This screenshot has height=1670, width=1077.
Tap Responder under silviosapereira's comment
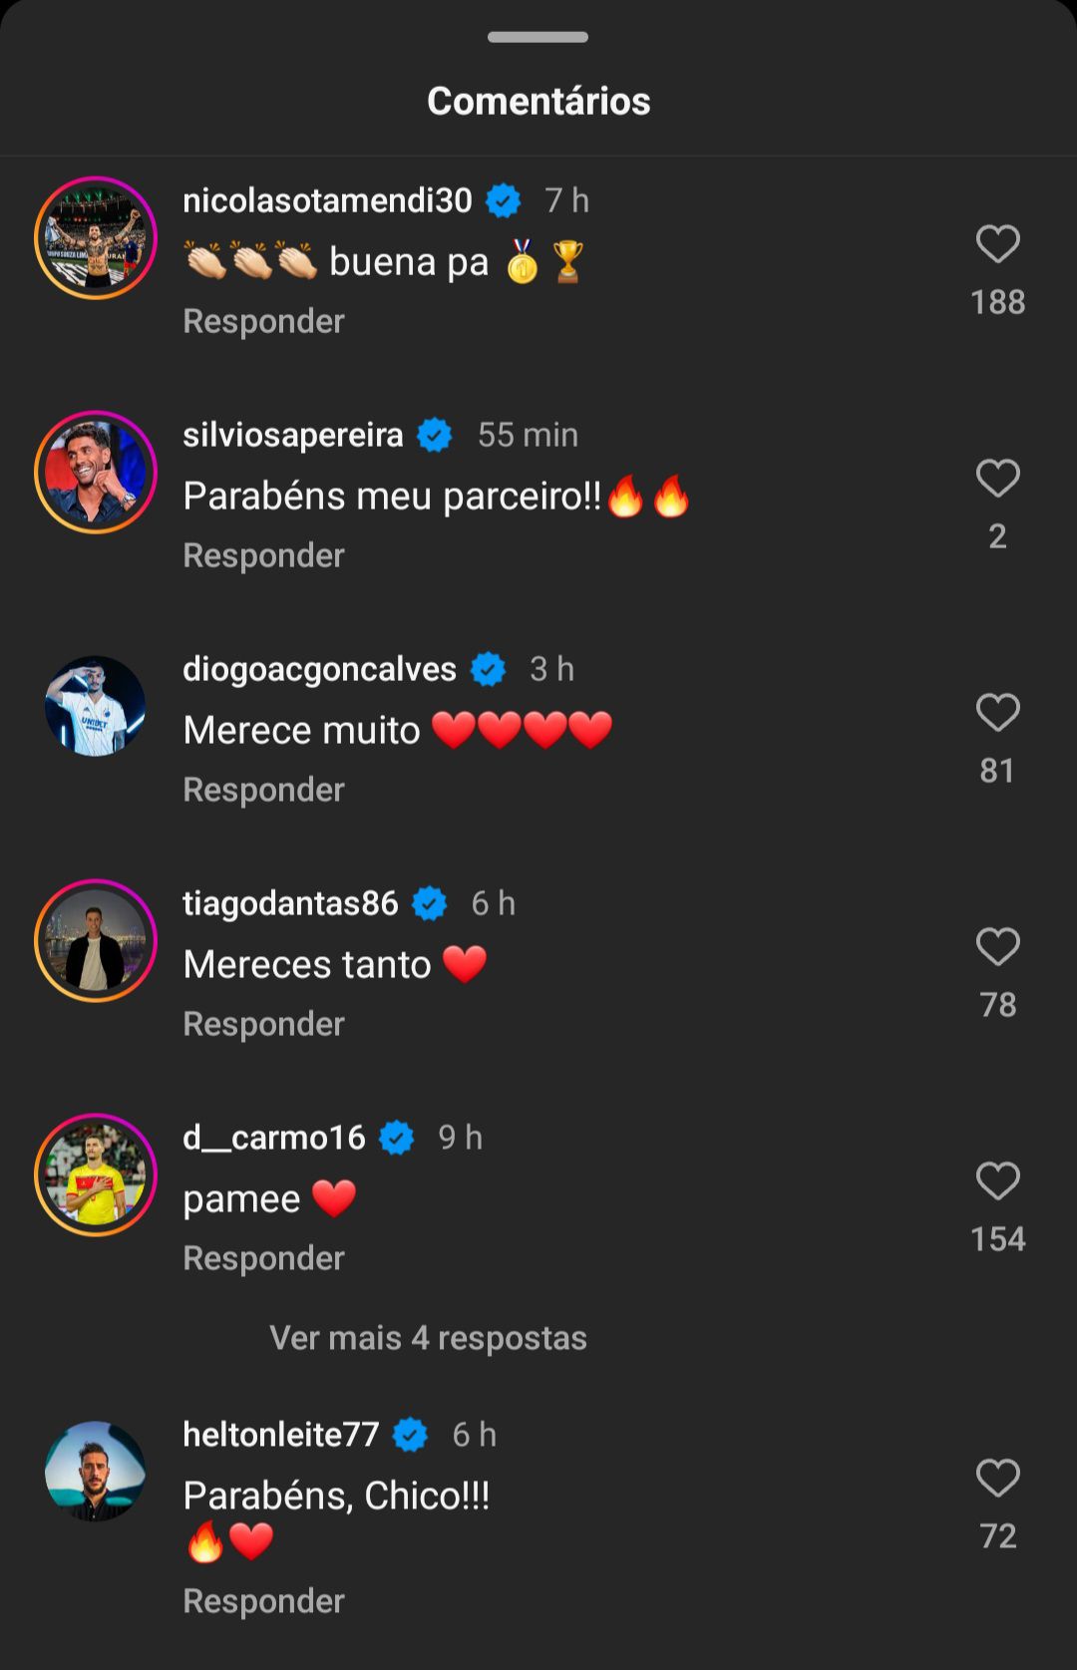click(x=263, y=555)
